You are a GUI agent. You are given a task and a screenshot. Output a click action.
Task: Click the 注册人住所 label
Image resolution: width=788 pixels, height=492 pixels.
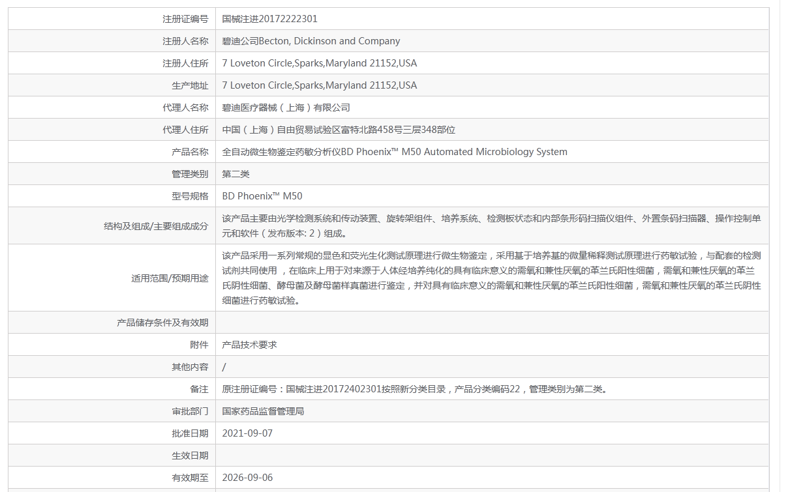[185, 63]
